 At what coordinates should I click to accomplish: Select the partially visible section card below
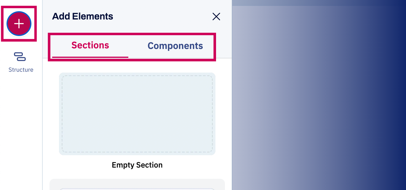pos(137,184)
